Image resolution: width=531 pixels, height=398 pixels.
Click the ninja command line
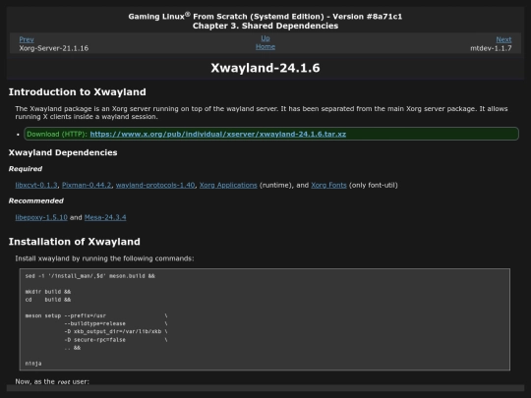click(33, 364)
